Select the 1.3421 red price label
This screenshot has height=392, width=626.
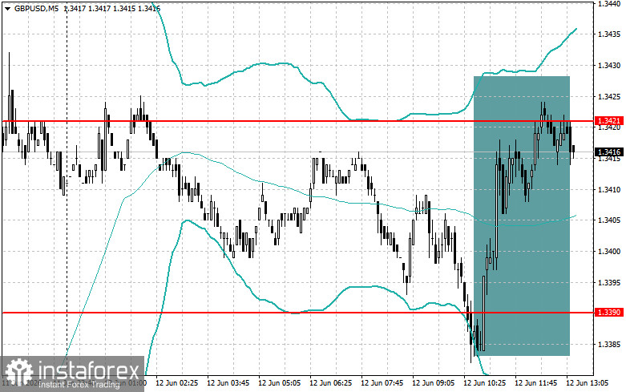click(608, 120)
